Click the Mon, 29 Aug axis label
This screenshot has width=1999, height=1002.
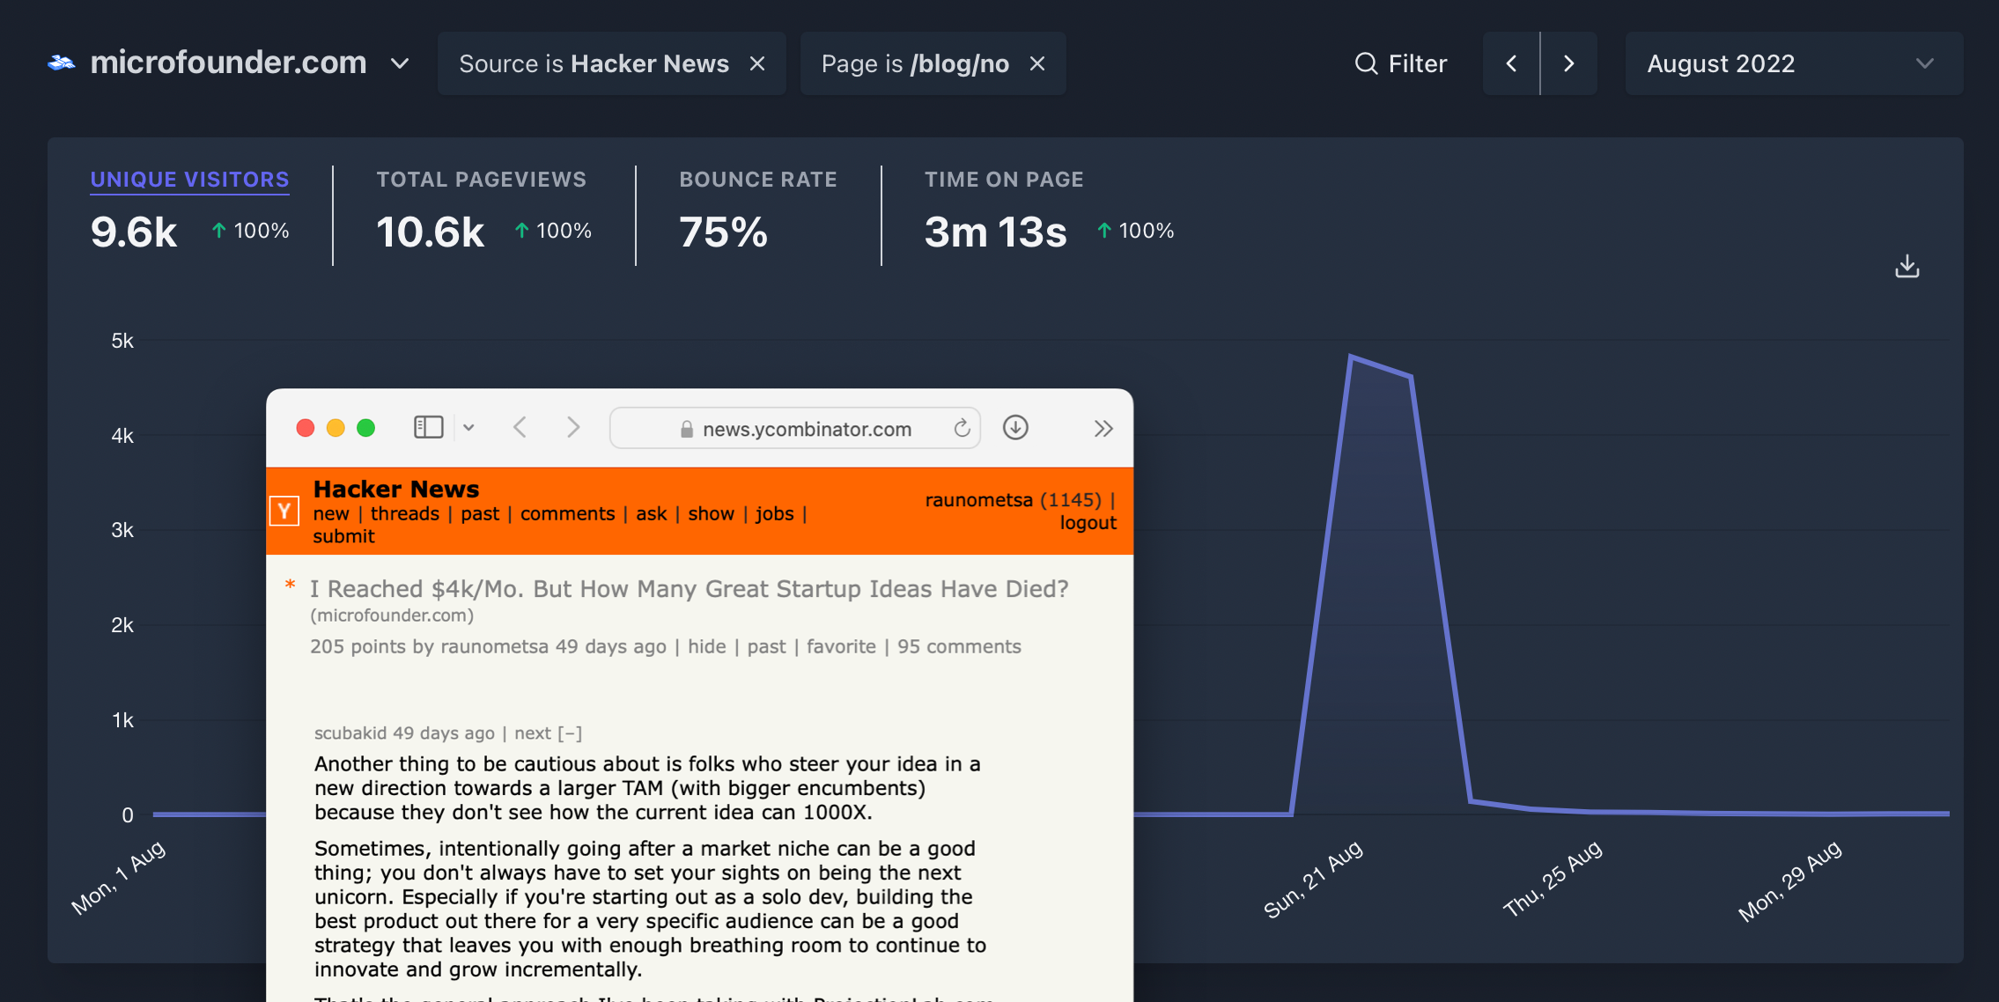(1790, 880)
